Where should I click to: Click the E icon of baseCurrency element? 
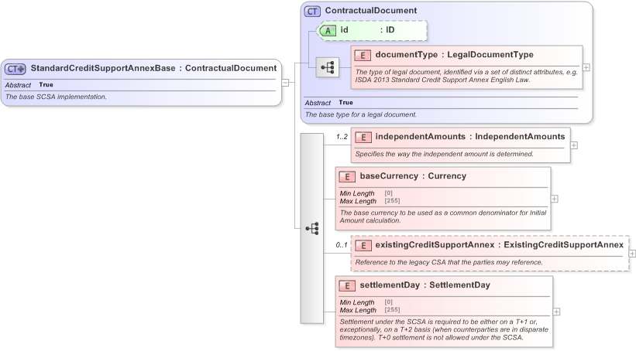347,177
